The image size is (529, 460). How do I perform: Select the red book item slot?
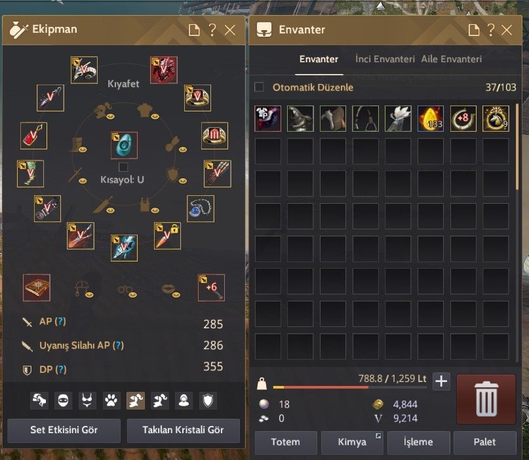(37, 287)
